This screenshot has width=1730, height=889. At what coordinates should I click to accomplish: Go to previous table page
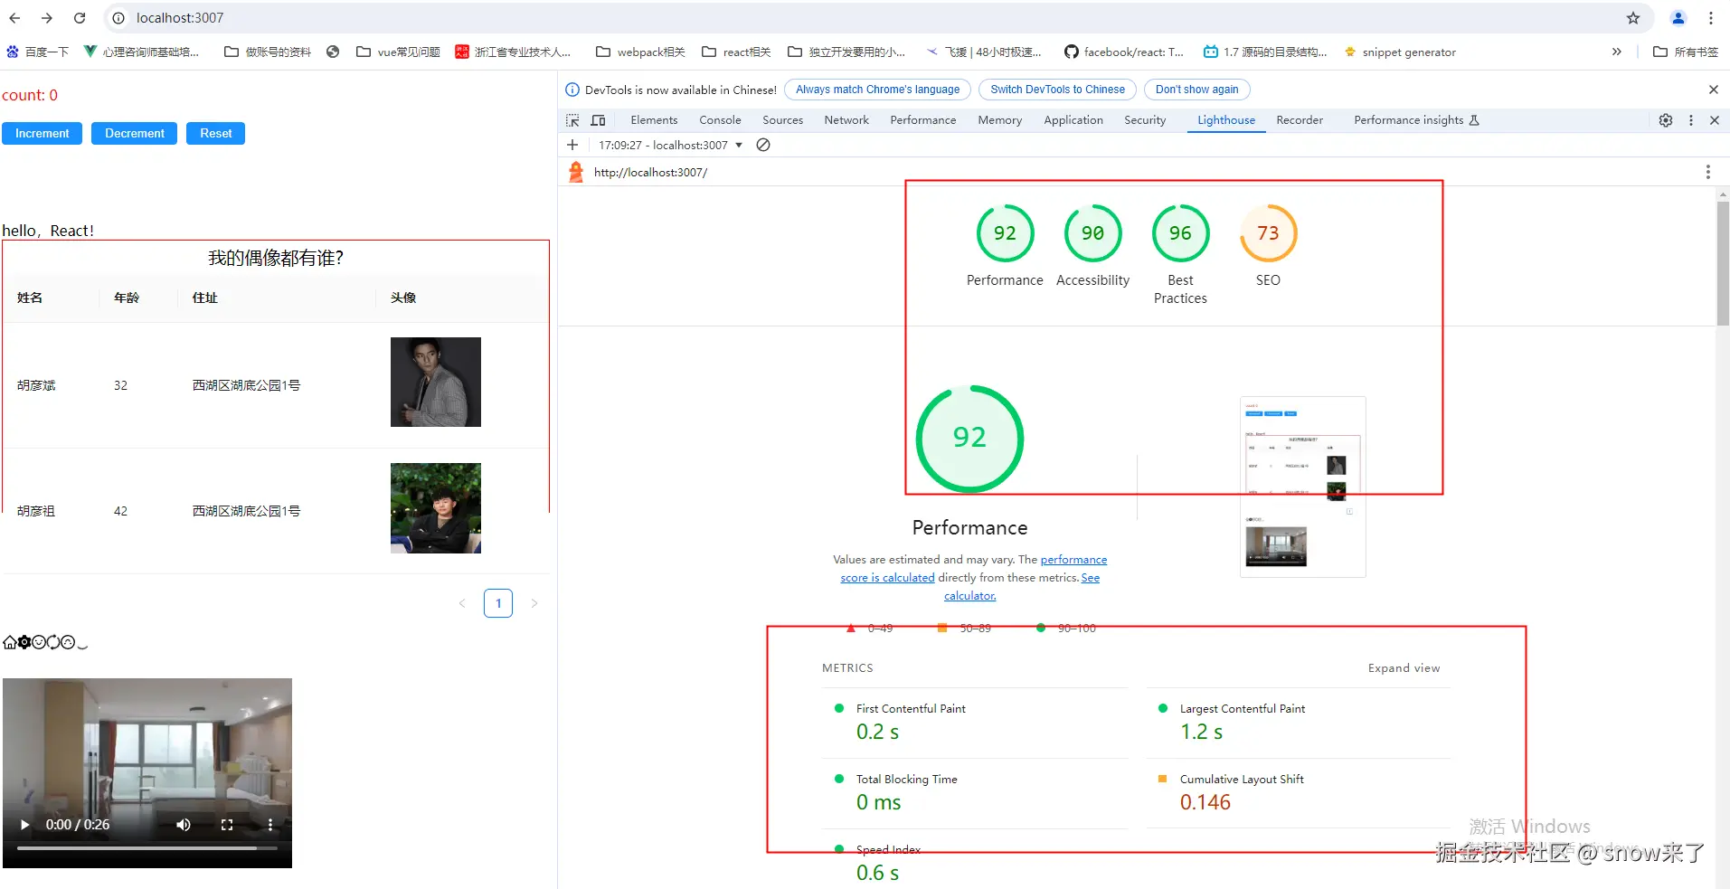click(x=462, y=603)
